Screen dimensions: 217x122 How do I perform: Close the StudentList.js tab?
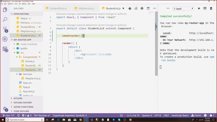pos(123,8)
